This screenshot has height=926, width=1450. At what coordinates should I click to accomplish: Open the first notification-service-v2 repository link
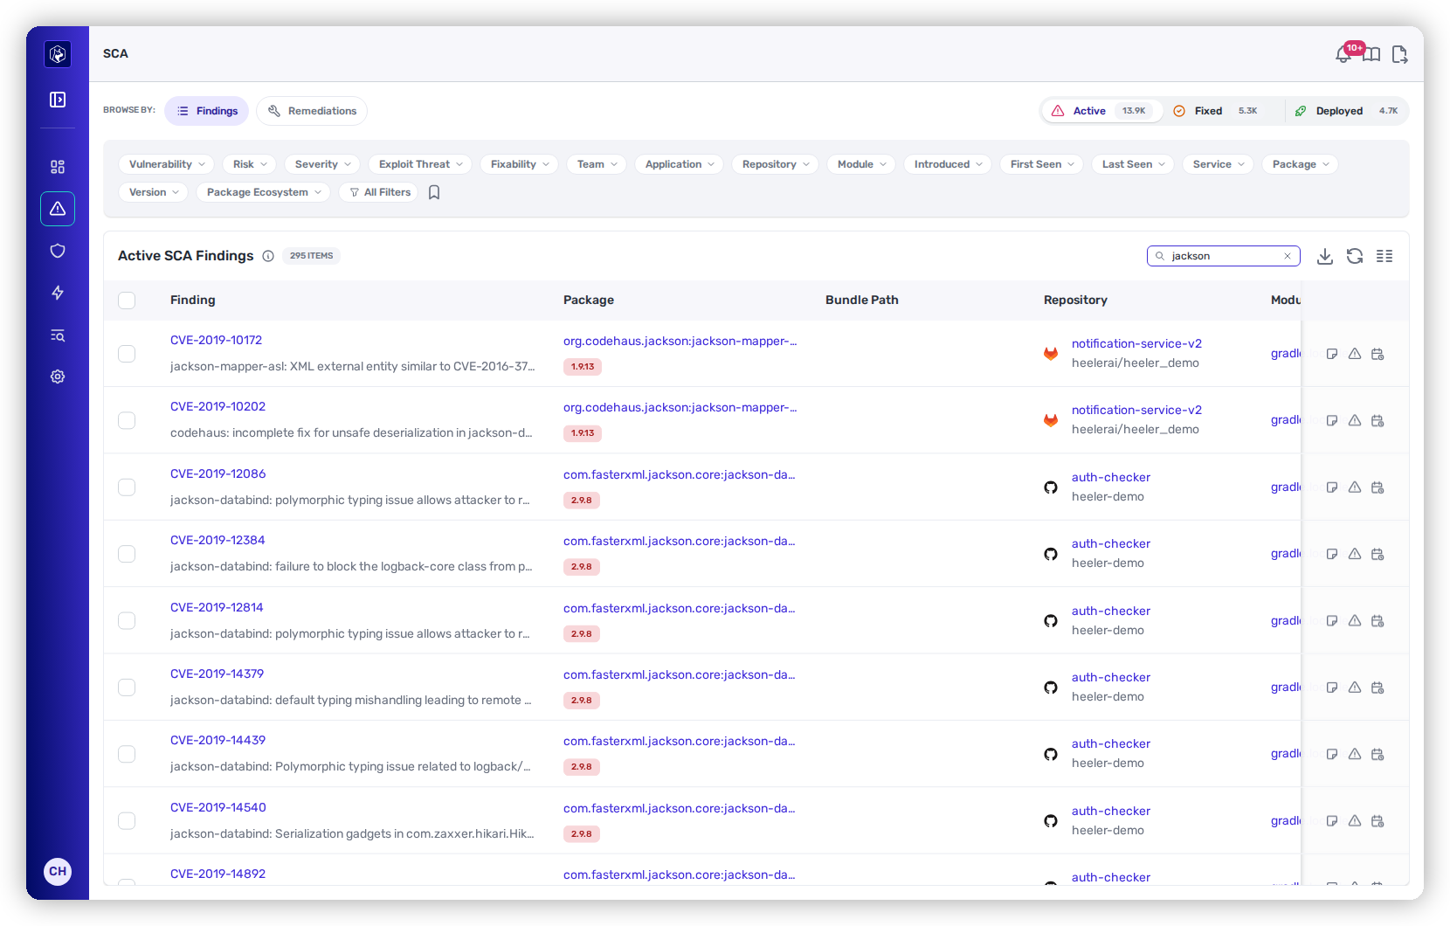tap(1136, 343)
